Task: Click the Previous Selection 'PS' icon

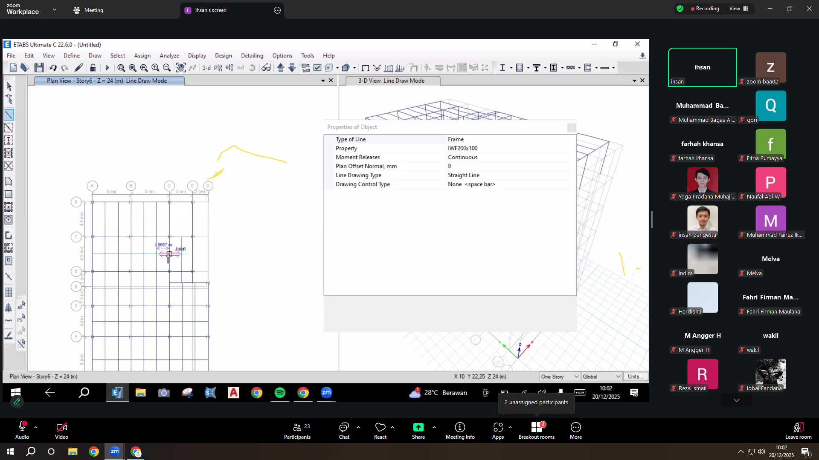Action: pyautogui.click(x=21, y=318)
